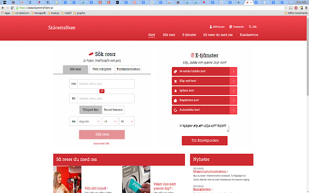Select the grey Sök resa form tab

[x=75, y=69]
